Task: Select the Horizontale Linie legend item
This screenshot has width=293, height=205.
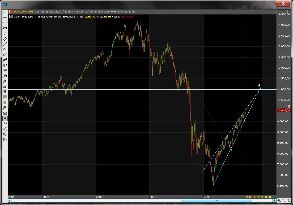Action: click(x=124, y=12)
